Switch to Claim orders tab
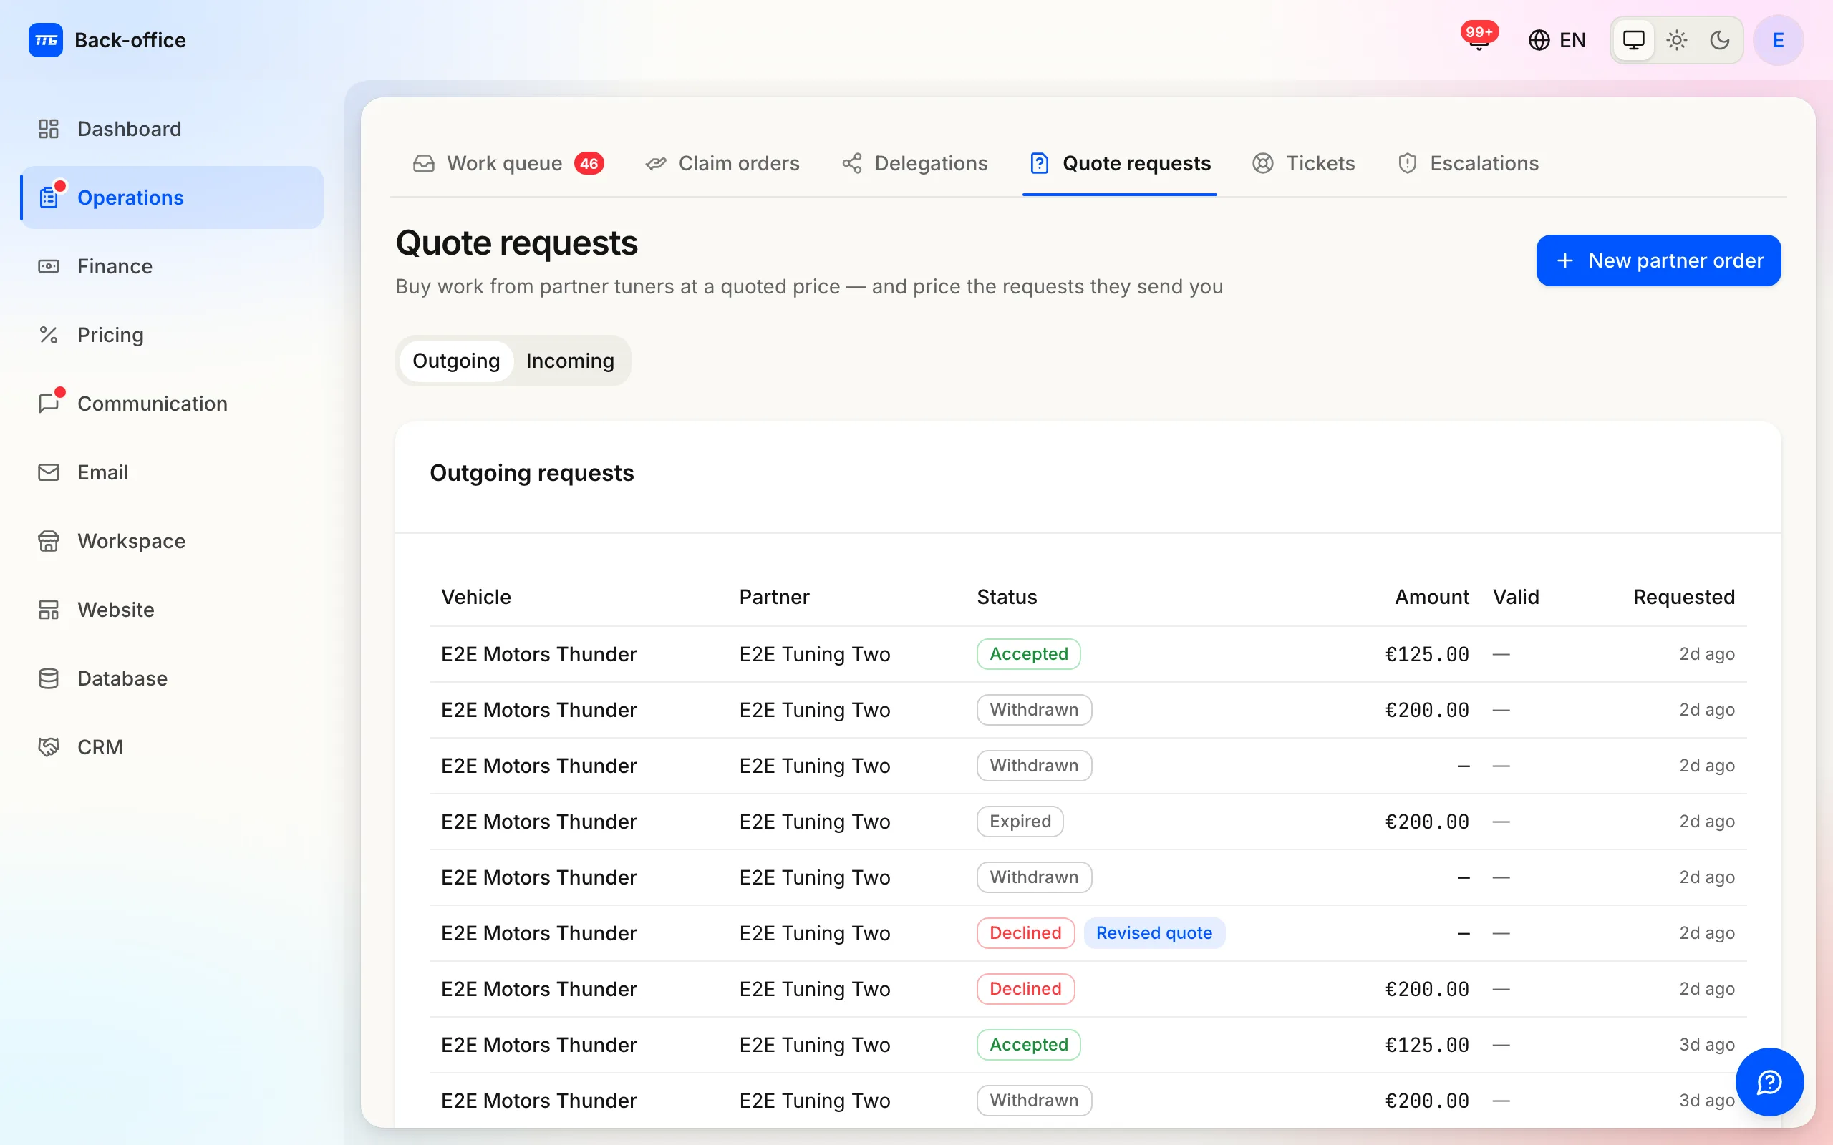Image resolution: width=1833 pixels, height=1145 pixels. [x=722, y=164]
